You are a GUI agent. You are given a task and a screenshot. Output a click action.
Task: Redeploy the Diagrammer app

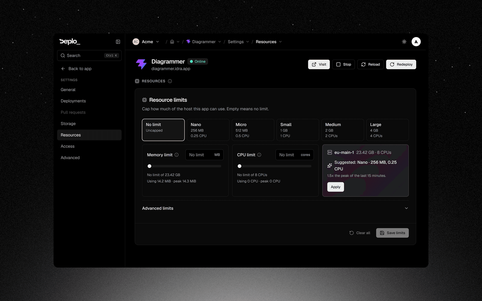point(401,64)
